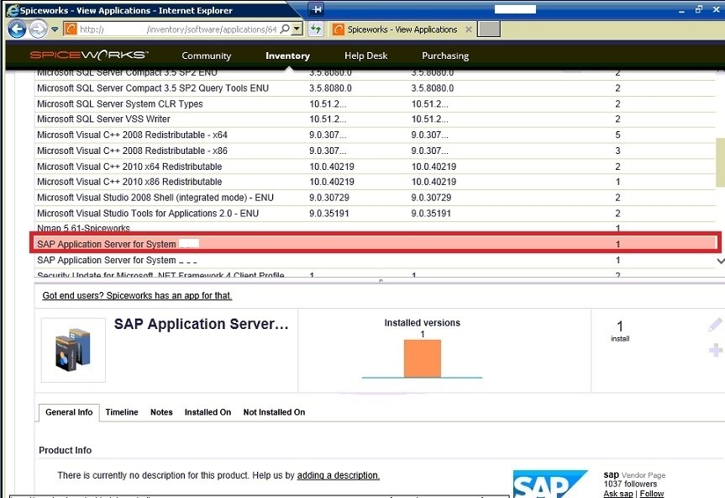Click the 'adding a description' link
This screenshot has width=725, height=498.
click(x=338, y=475)
